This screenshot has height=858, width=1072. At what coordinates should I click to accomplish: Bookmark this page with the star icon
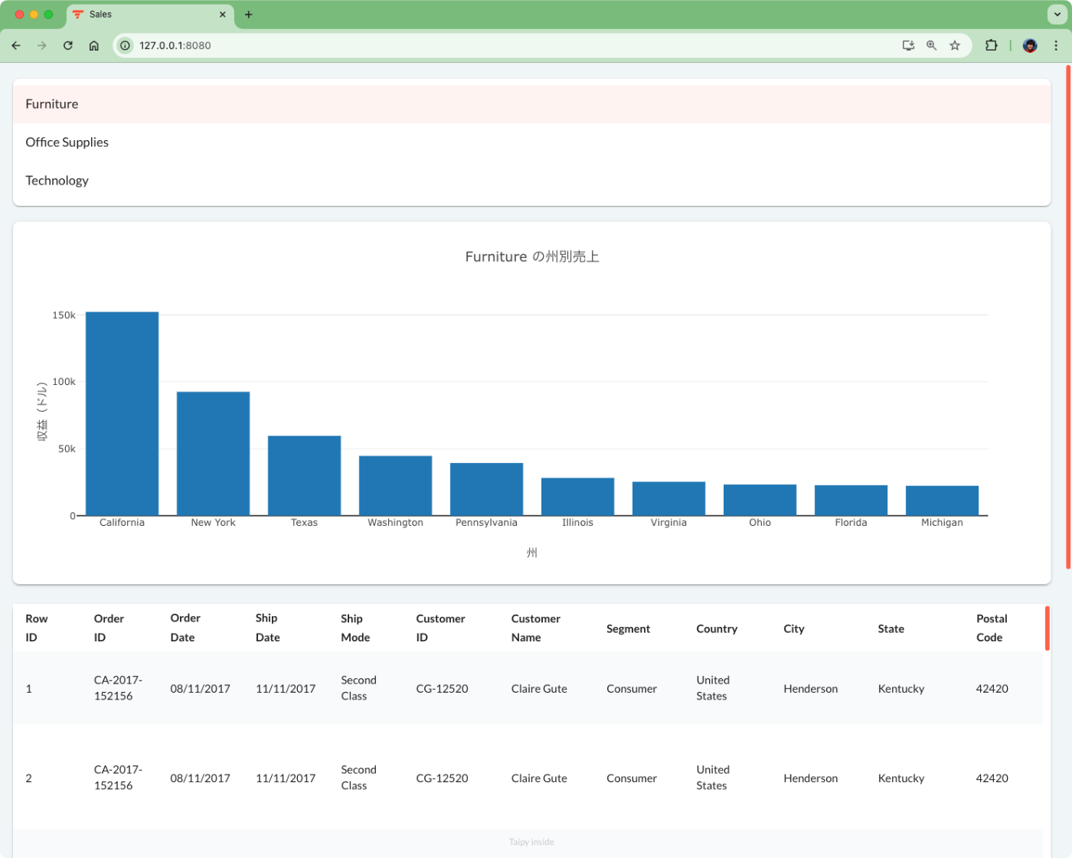(955, 45)
